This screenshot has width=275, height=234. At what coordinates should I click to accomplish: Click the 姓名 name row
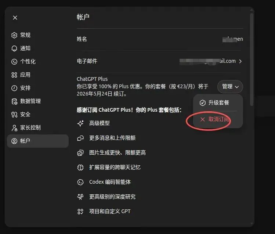[160, 39]
